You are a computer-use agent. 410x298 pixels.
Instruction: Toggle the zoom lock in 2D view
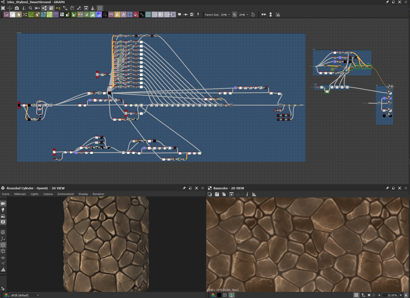[x=406, y=295]
